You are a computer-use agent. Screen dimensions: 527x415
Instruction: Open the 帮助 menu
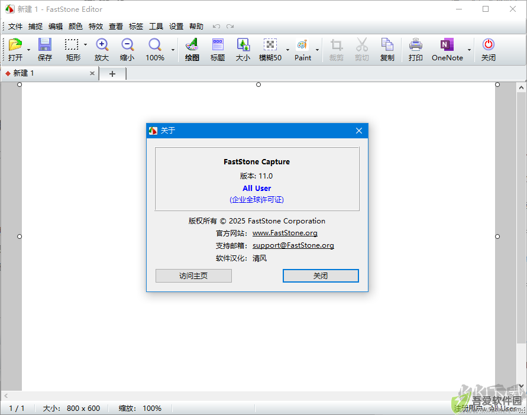click(196, 26)
